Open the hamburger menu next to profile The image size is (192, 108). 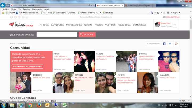(x=175, y=25)
